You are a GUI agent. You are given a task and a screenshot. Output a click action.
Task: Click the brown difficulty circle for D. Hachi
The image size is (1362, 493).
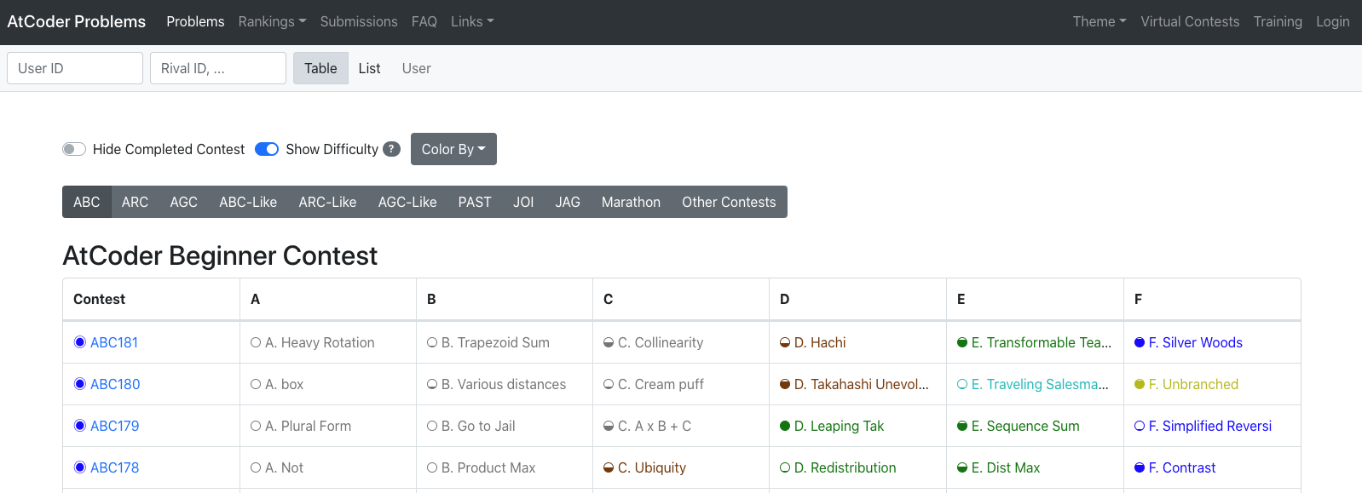coord(785,342)
